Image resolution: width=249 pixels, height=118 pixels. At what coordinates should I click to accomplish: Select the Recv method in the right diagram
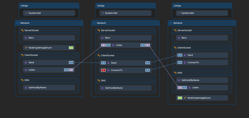coord(184,38)
